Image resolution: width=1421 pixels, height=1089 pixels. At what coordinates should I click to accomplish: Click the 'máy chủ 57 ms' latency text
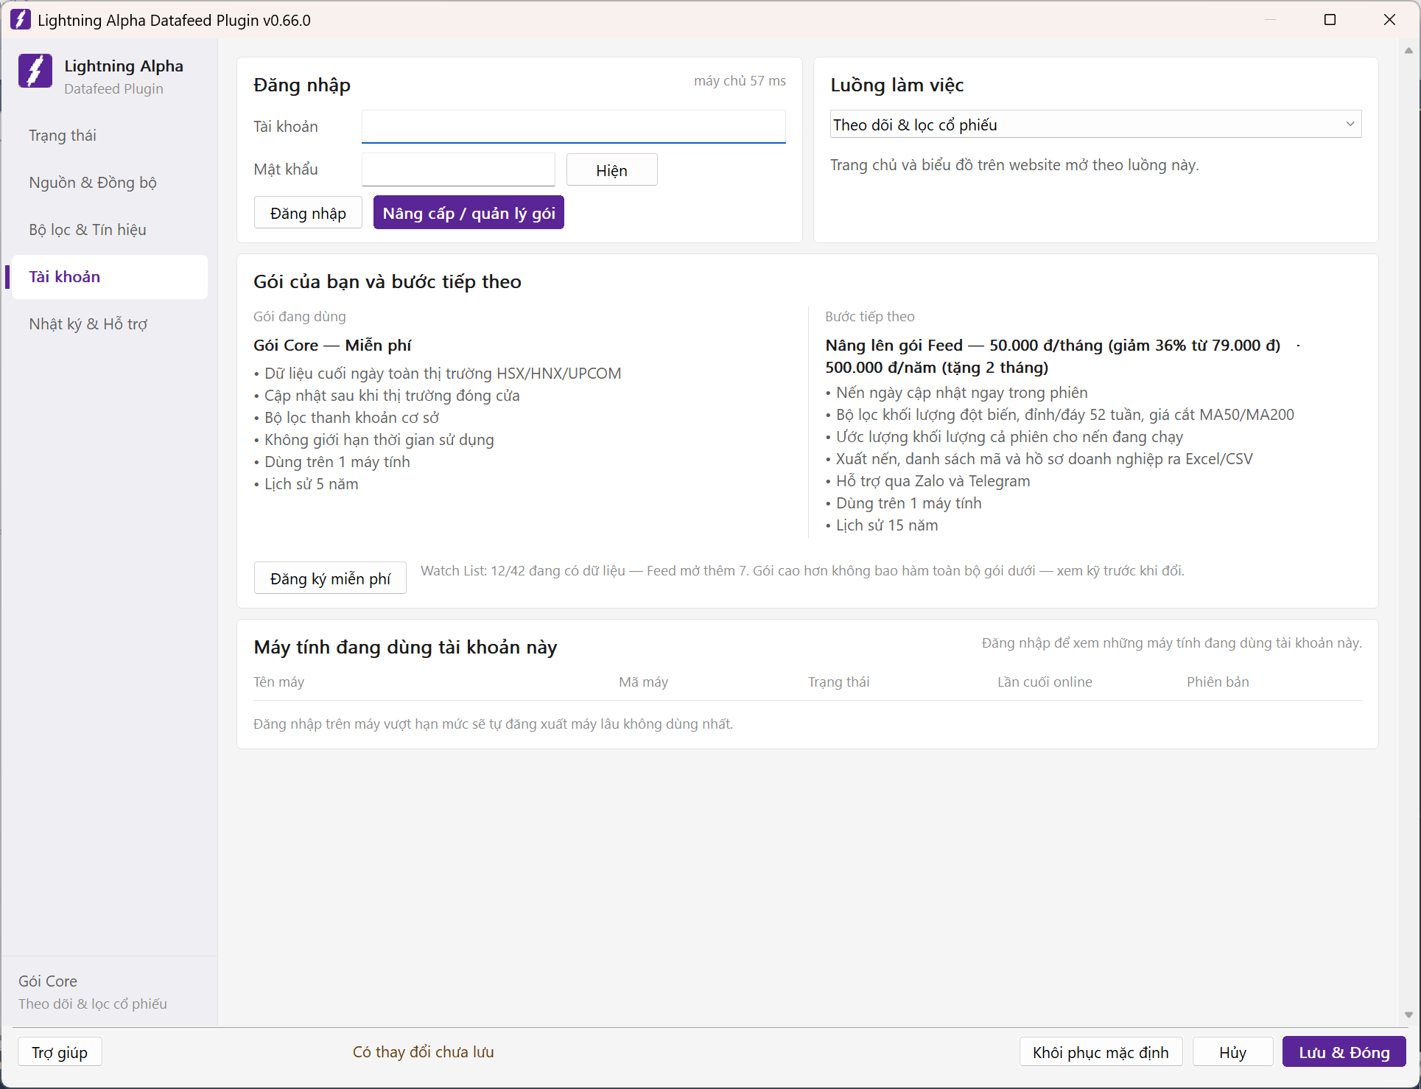click(x=740, y=80)
